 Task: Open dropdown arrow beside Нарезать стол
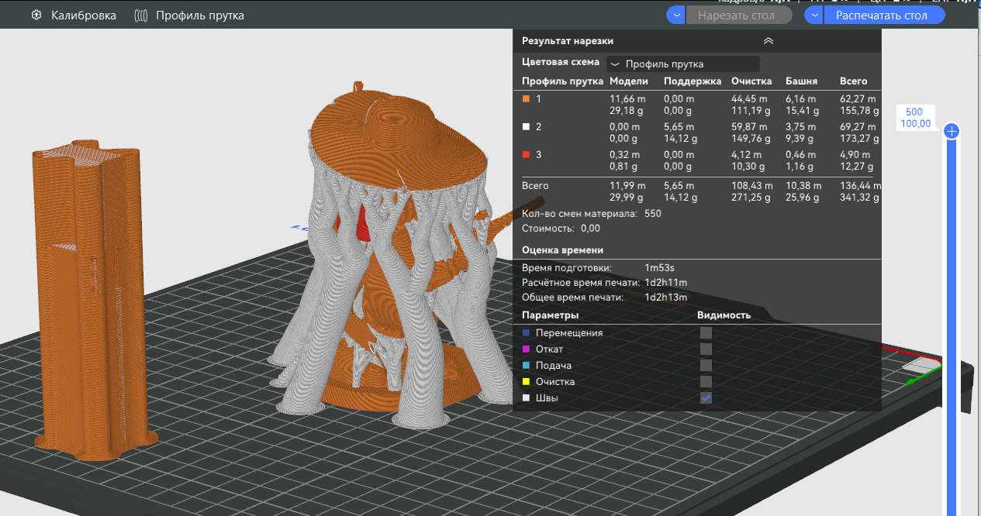676,15
